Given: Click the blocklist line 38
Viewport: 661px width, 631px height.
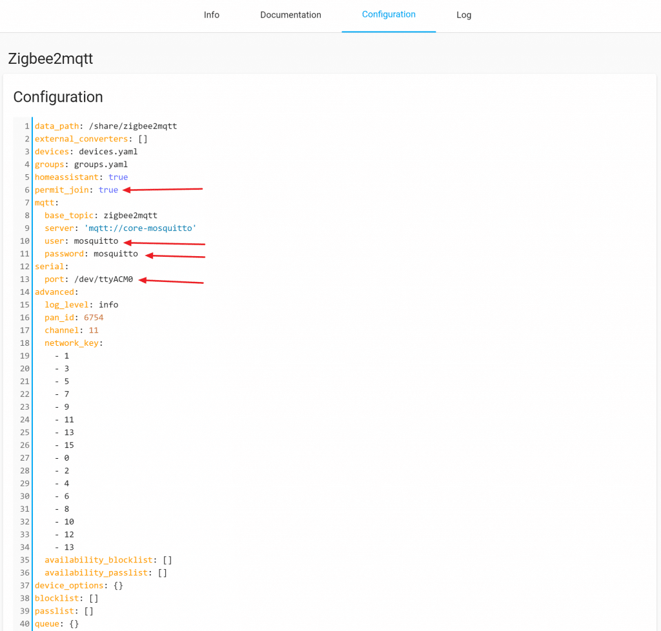Looking at the screenshot, I should (66, 599).
